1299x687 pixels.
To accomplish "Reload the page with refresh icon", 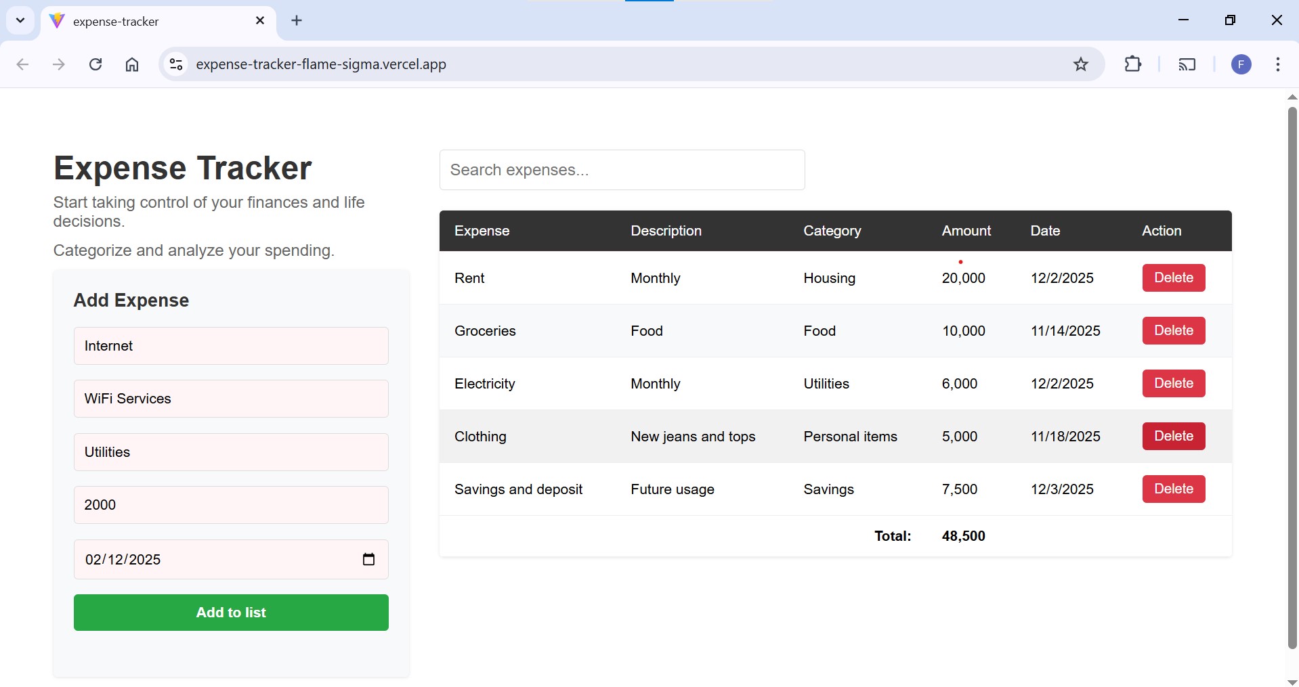I will point(95,64).
